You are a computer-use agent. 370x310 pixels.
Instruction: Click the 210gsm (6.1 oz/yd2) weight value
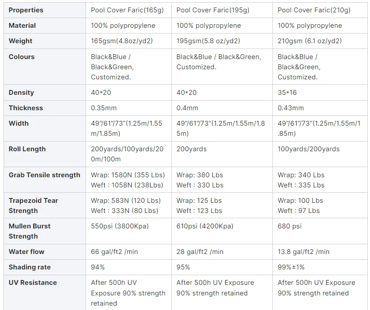(x=310, y=41)
